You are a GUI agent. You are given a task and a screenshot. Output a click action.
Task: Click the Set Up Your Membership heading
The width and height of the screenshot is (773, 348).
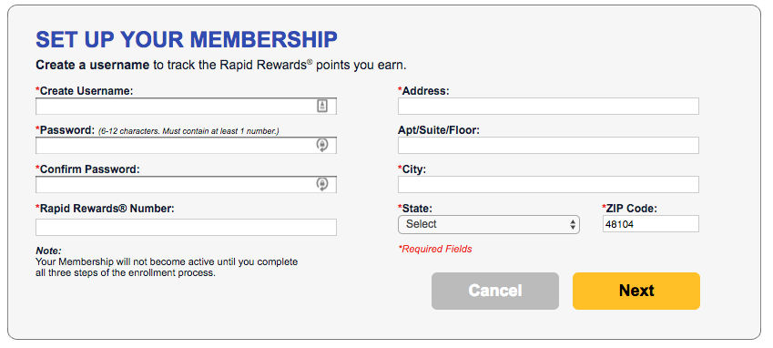[187, 40]
